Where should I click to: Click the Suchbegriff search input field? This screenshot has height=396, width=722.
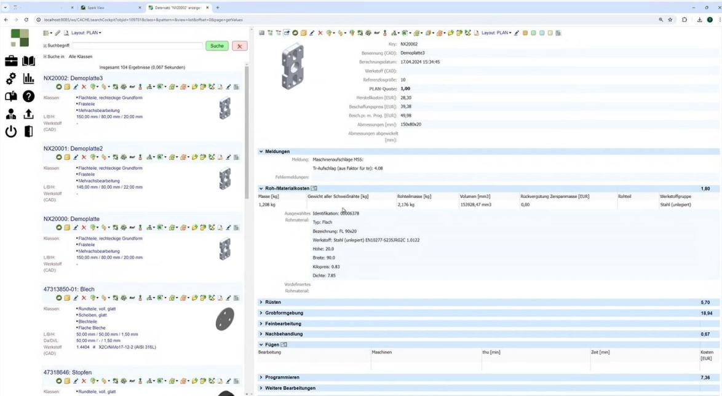click(x=137, y=46)
